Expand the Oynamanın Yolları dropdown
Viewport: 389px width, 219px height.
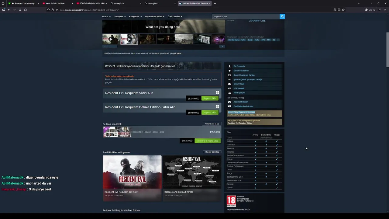pyautogui.click(x=155, y=16)
